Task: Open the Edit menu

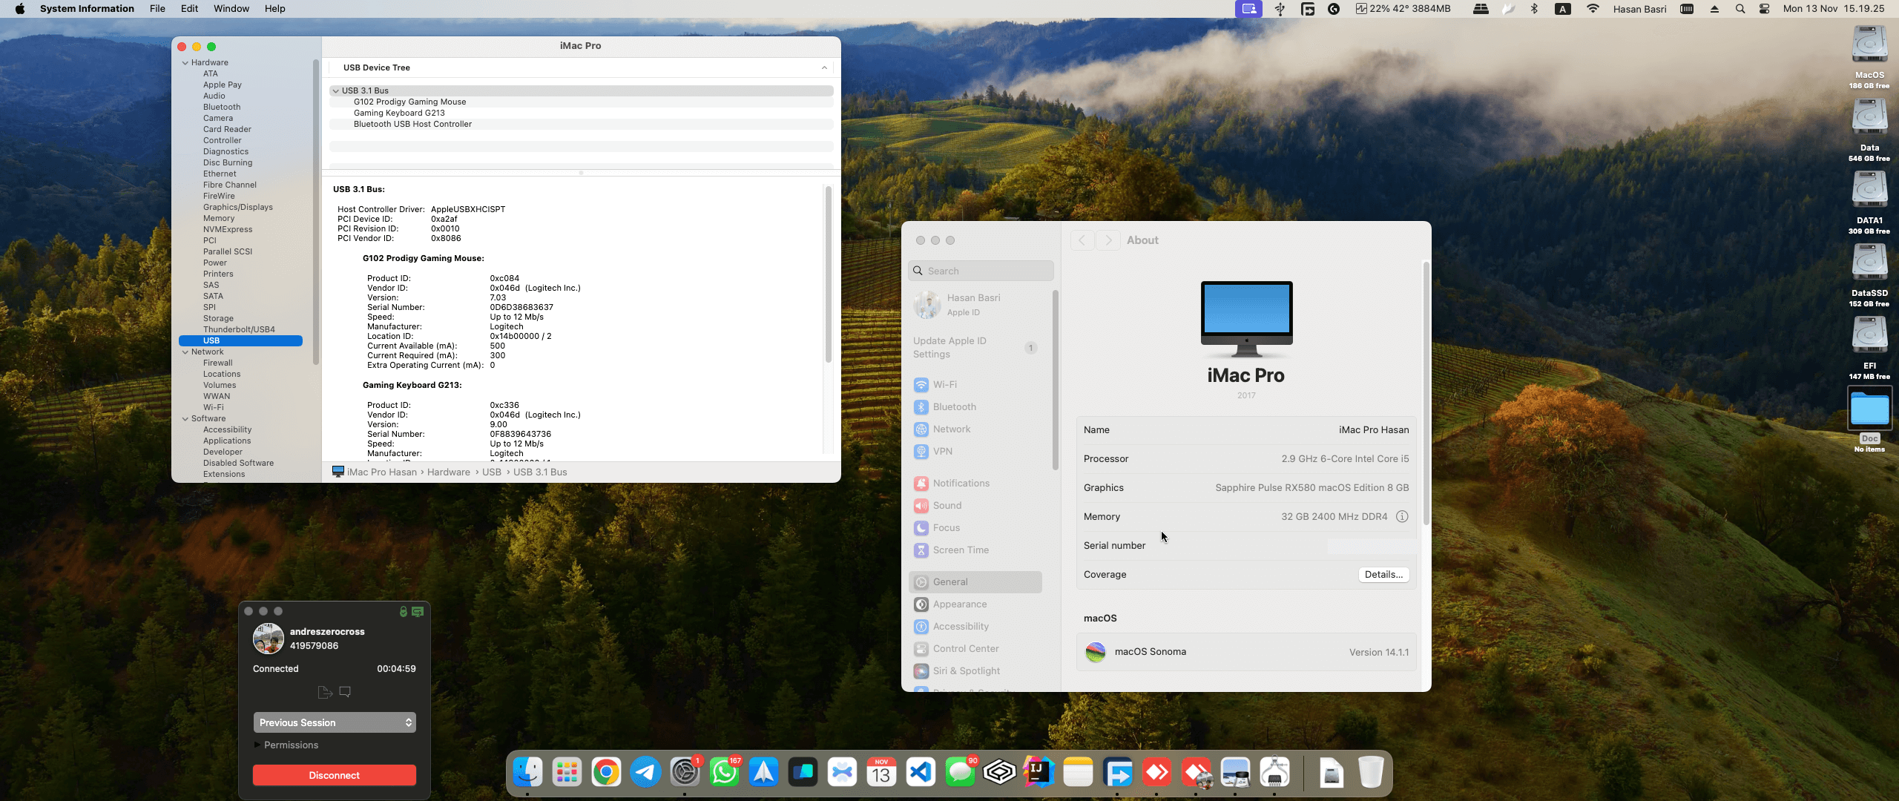Action: tap(190, 9)
